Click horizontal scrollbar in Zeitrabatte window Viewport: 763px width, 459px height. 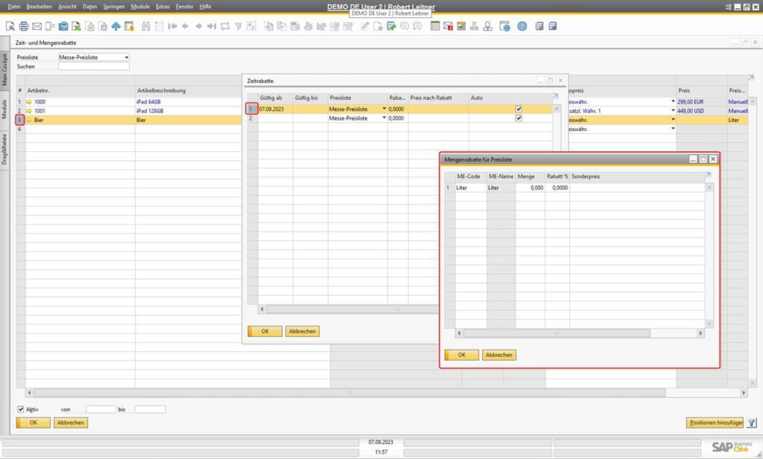click(x=352, y=309)
